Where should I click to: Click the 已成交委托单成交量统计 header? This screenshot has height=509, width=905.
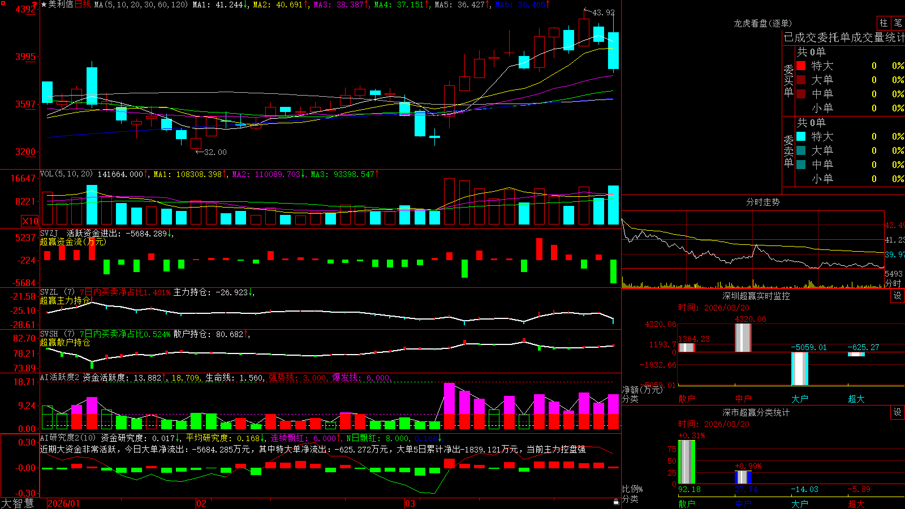844,37
